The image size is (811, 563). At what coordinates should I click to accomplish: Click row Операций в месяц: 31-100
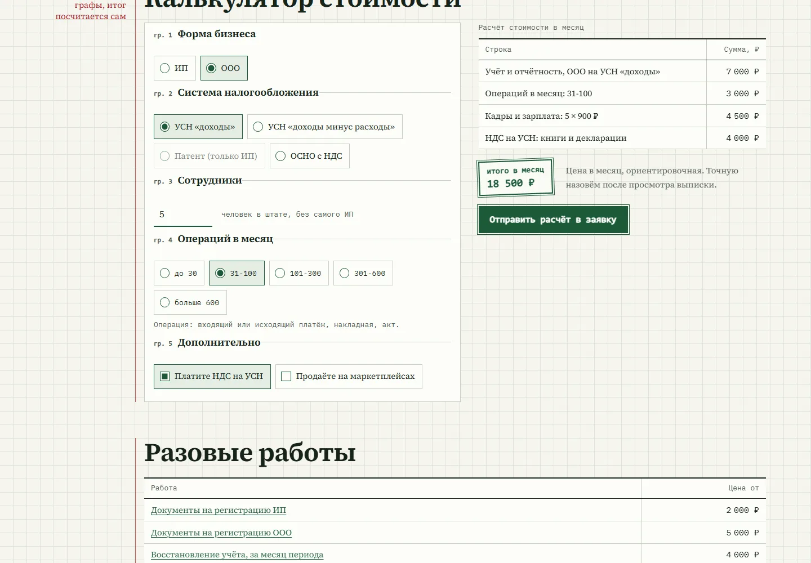622,93
